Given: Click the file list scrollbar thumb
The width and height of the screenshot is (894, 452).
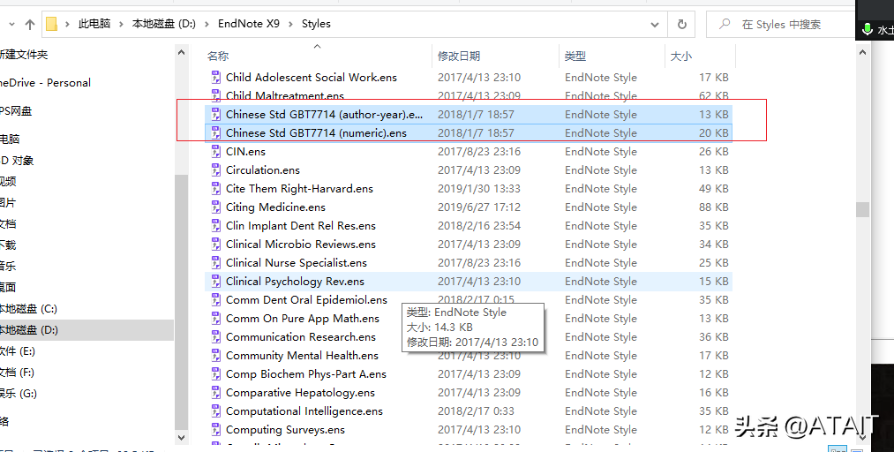Looking at the screenshot, I should click(862, 209).
